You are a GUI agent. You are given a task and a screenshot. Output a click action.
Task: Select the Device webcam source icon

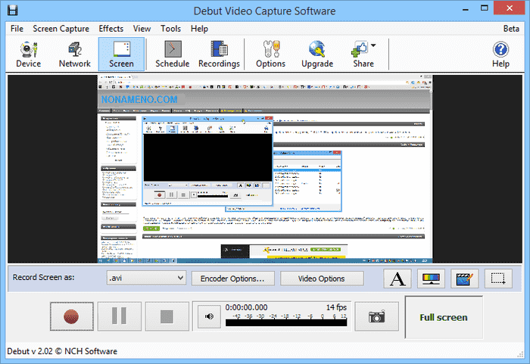point(28,54)
